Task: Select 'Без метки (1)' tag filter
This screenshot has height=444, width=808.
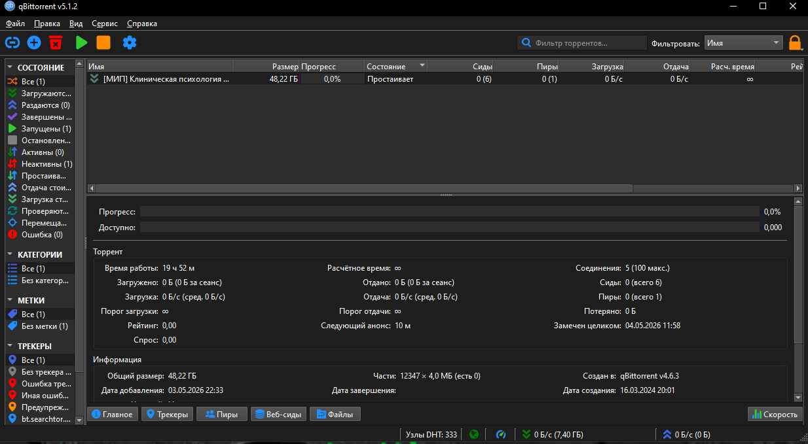Action: (41, 326)
